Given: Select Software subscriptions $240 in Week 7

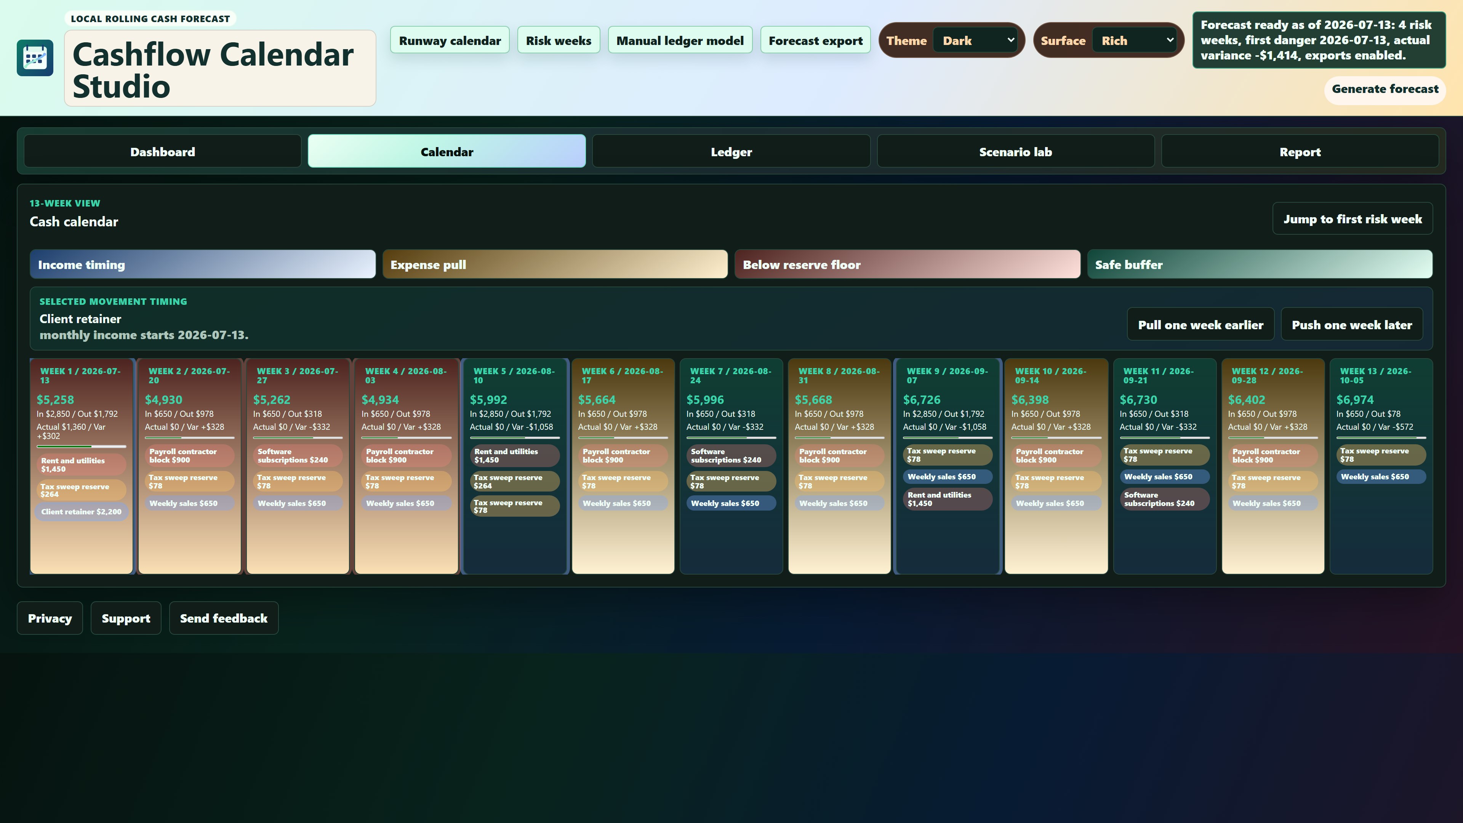Looking at the screenshot, I should [731, 456].
